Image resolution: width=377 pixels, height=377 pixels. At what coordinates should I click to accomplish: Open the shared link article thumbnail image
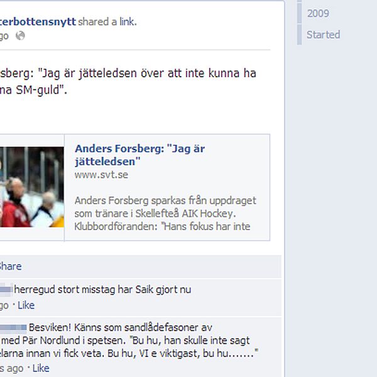(x=32, y=187)
